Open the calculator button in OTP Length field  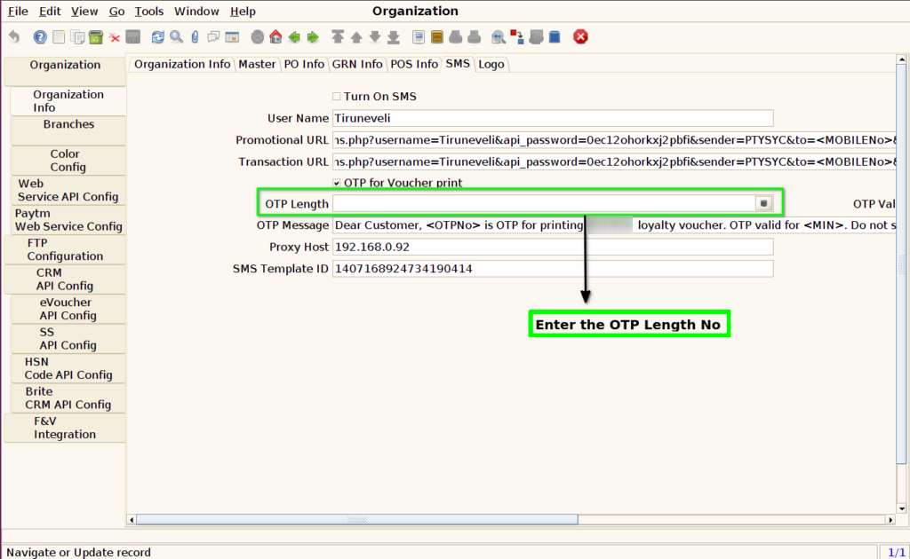pos(763,203)
